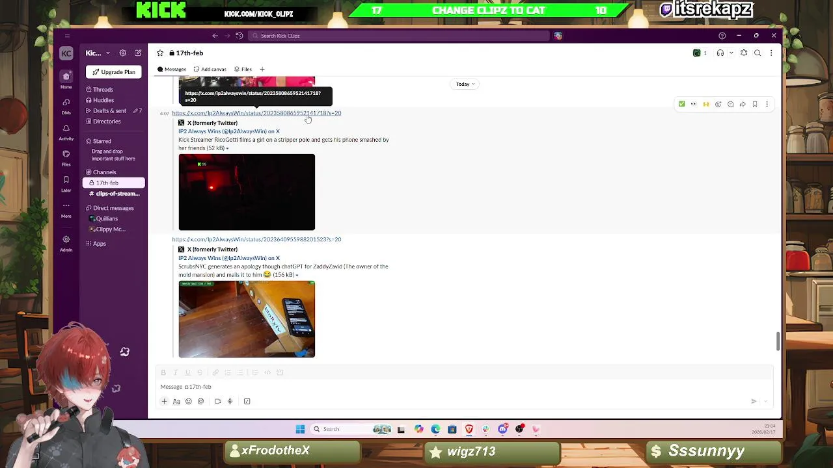Open the Add canvas tab
Image resolution: width=833 pixels, height=468 pixels.
click(210, 69)
